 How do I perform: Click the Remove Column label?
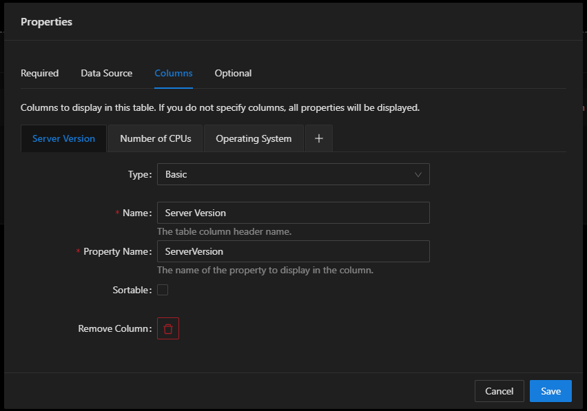click(115, 328)
